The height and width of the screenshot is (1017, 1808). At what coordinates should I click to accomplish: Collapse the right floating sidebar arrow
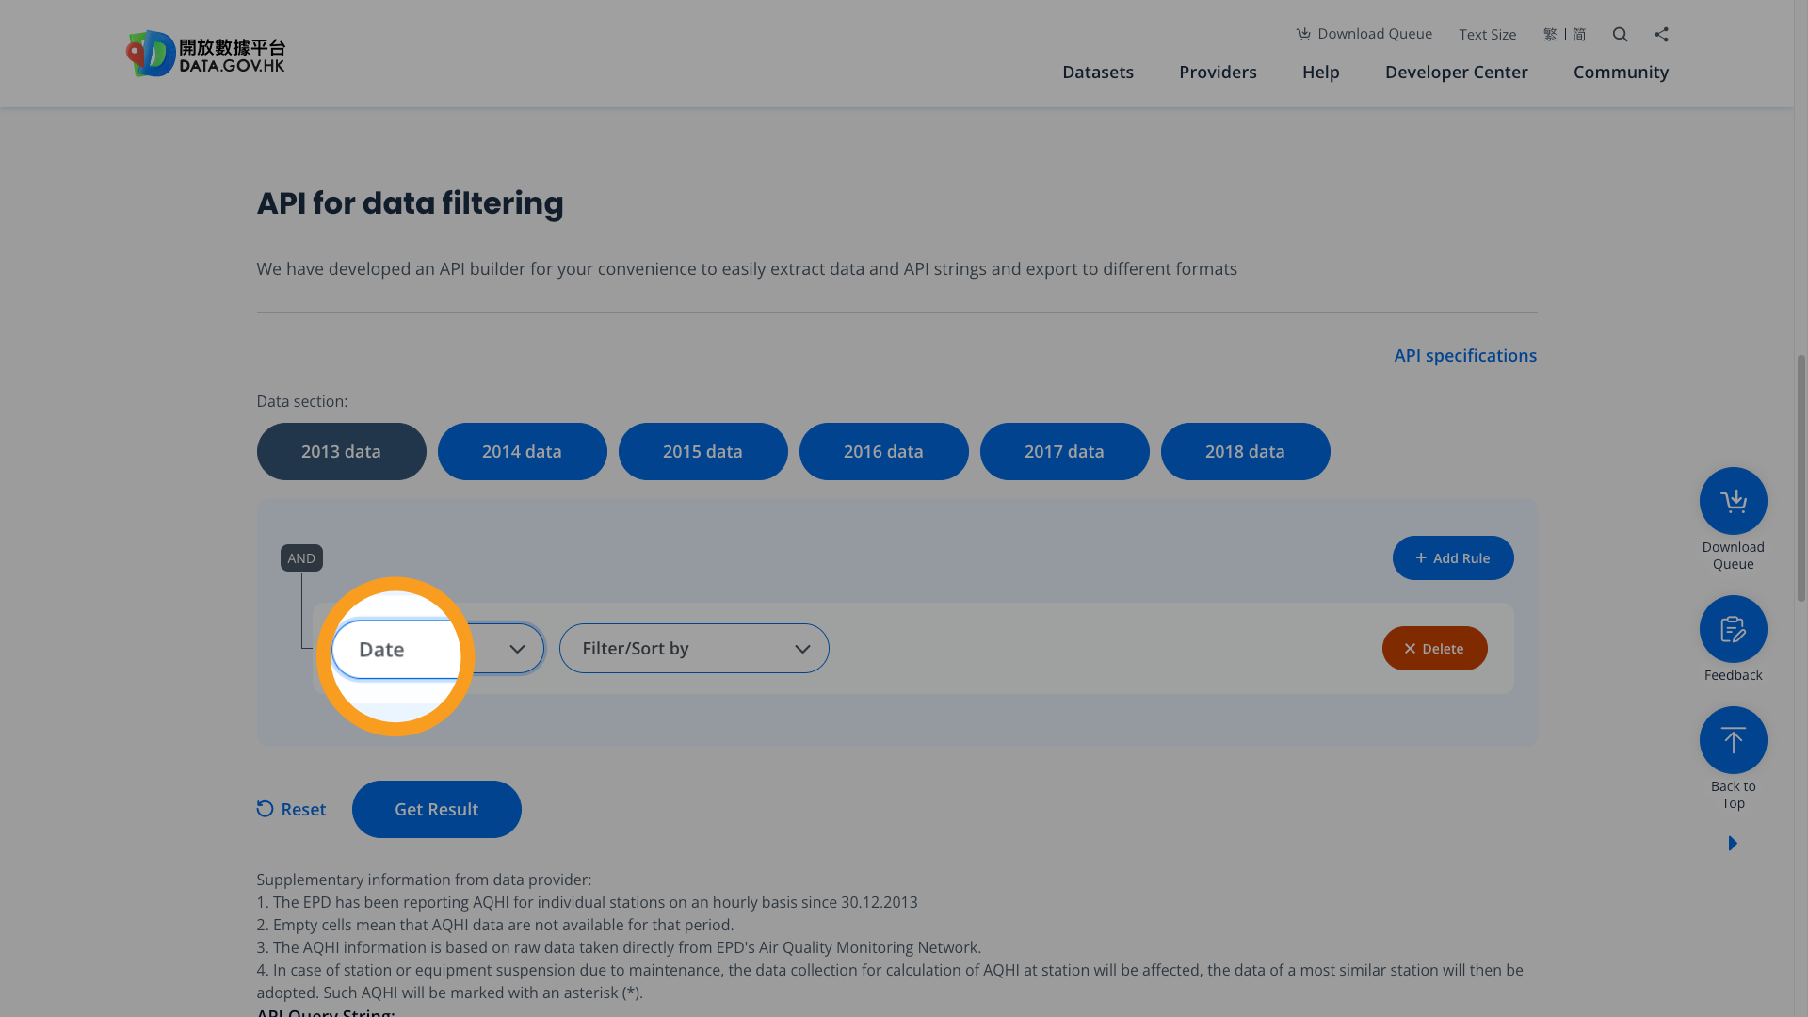click(x=1733, y=843)
